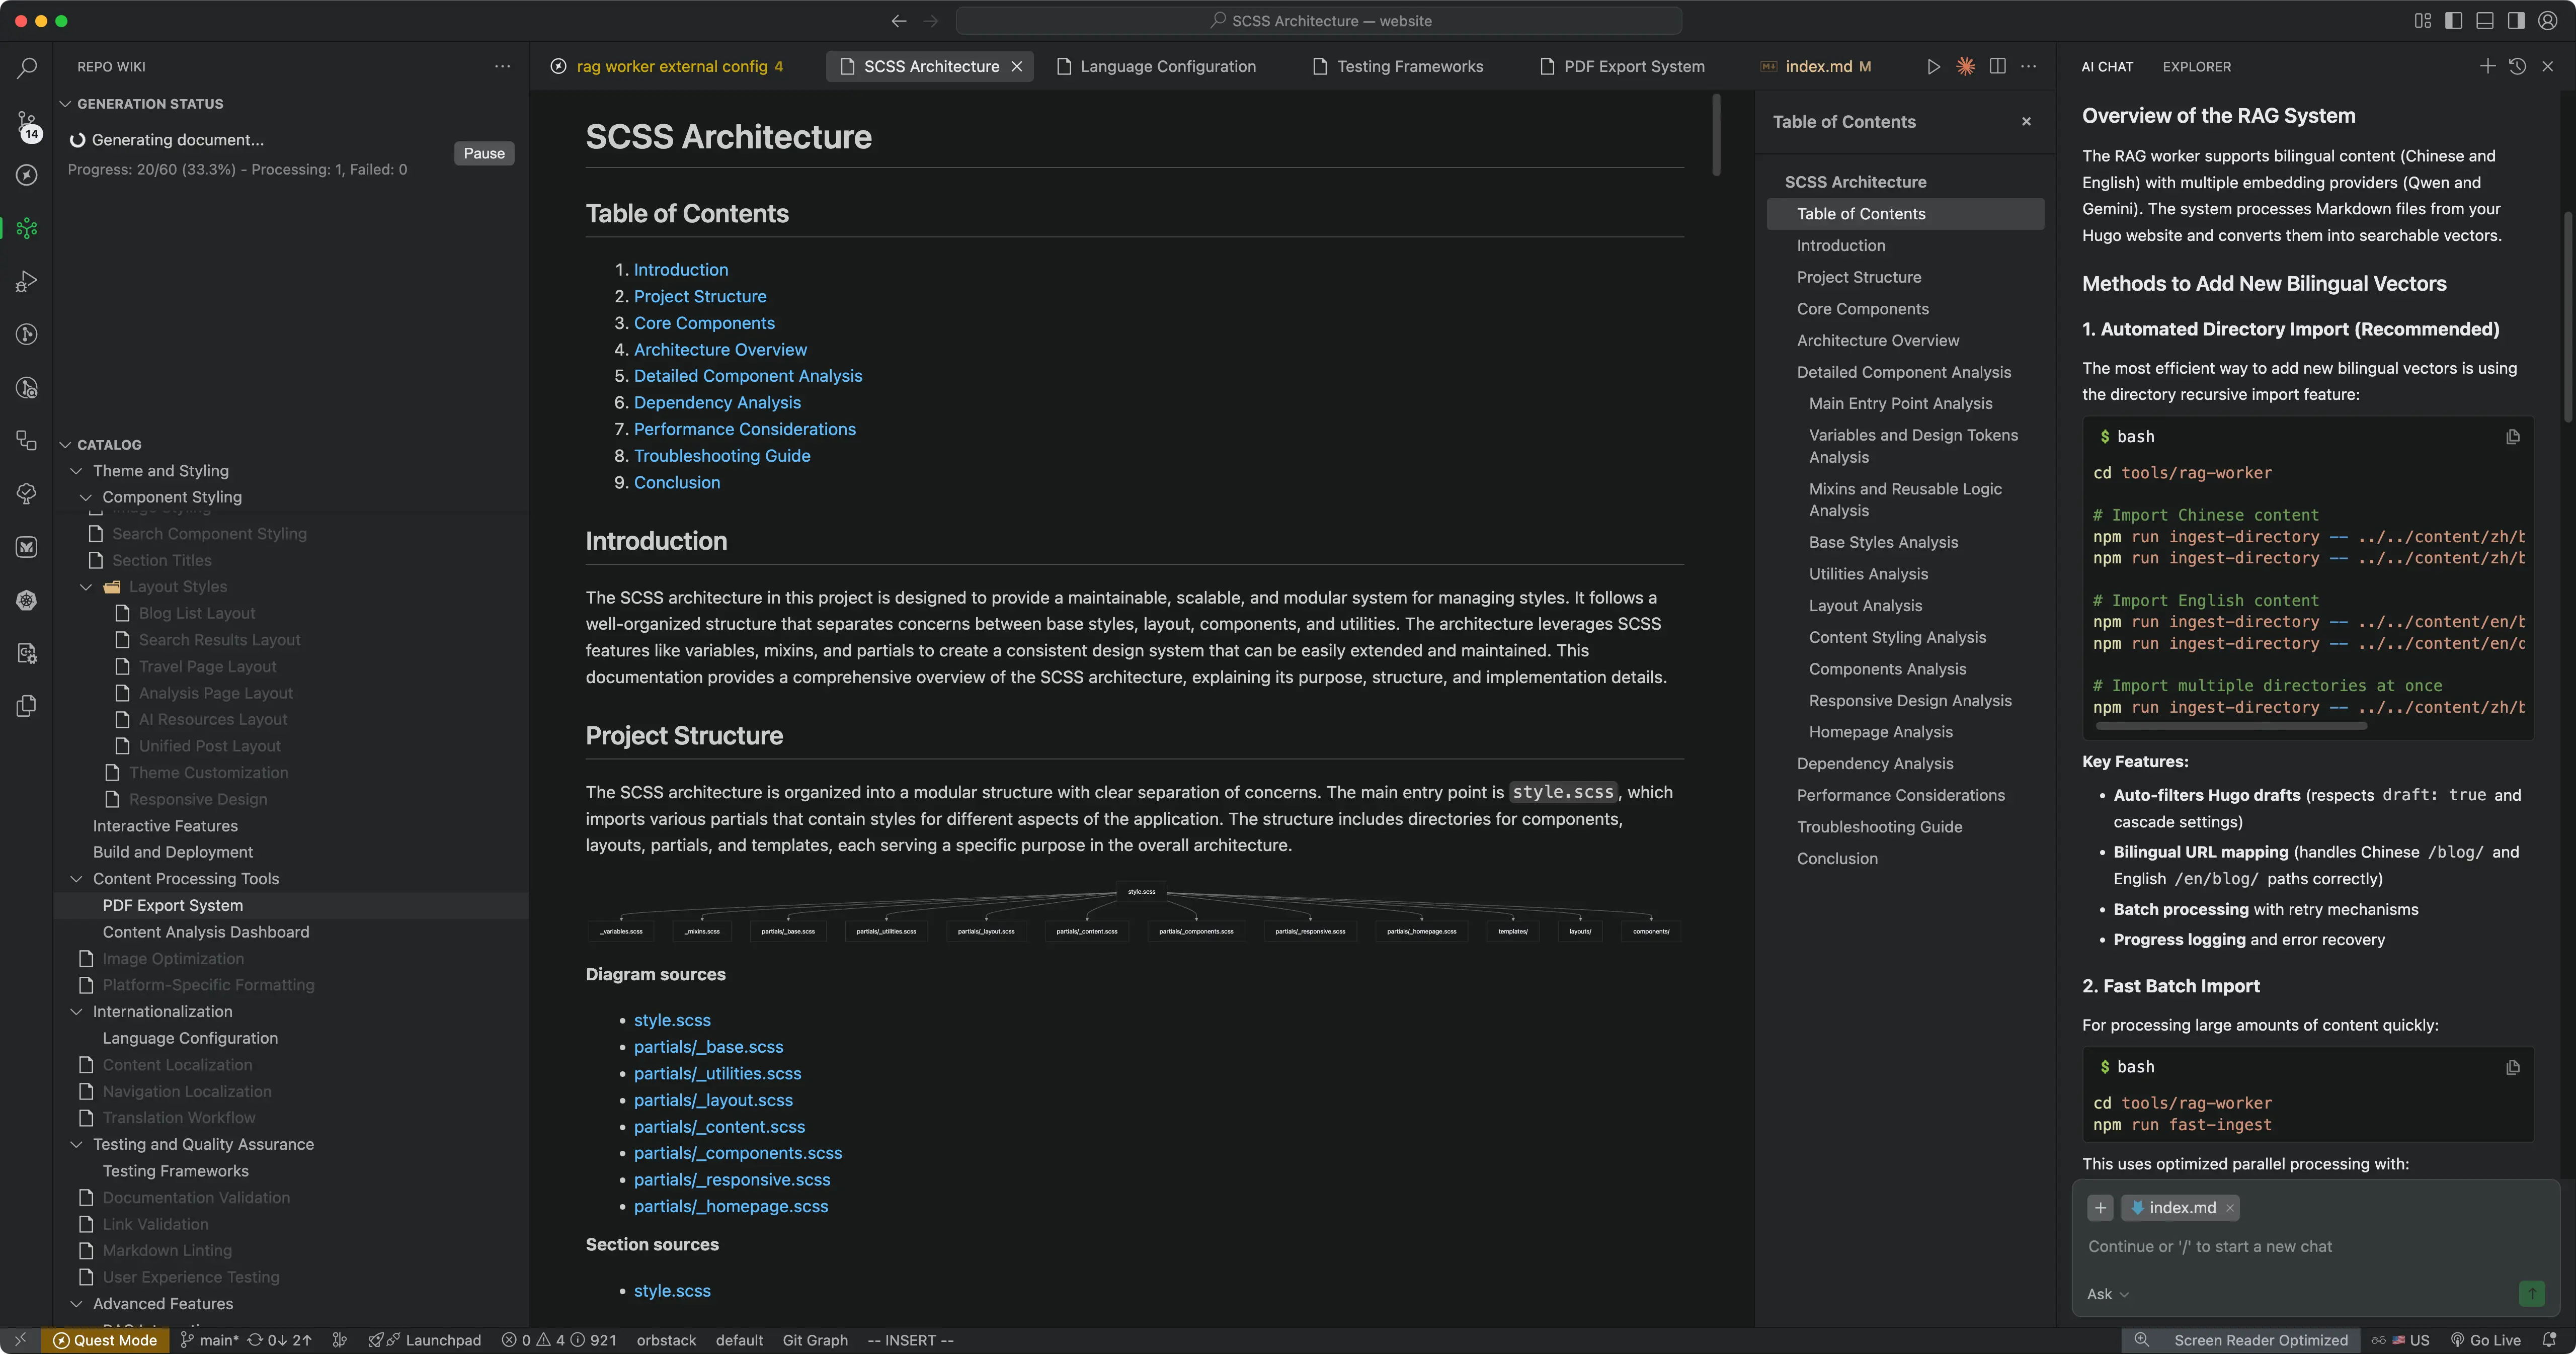Open partials/_homepage.scss source link
The image size is (2576, 1354).
coord(731,1207)
